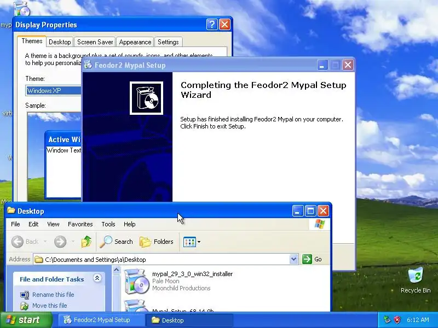Switch to the Themes tab
Screen dimensions: 438x328
pos(32,41)
